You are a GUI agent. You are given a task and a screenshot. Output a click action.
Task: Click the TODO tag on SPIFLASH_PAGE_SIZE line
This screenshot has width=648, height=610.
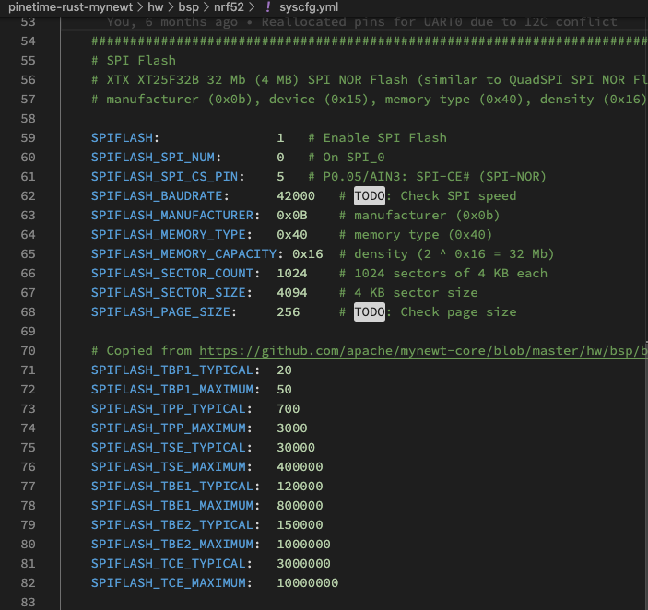pyautogui.click(x=369, y=311)
